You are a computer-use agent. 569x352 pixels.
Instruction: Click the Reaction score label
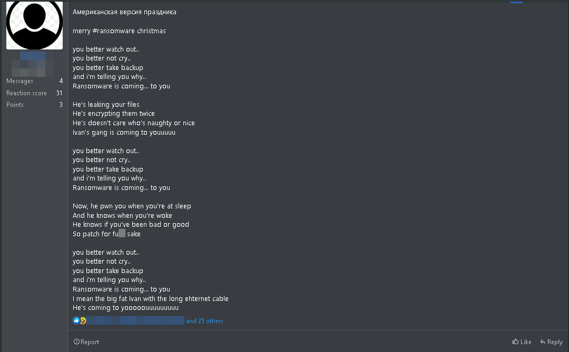pos(26,93)
